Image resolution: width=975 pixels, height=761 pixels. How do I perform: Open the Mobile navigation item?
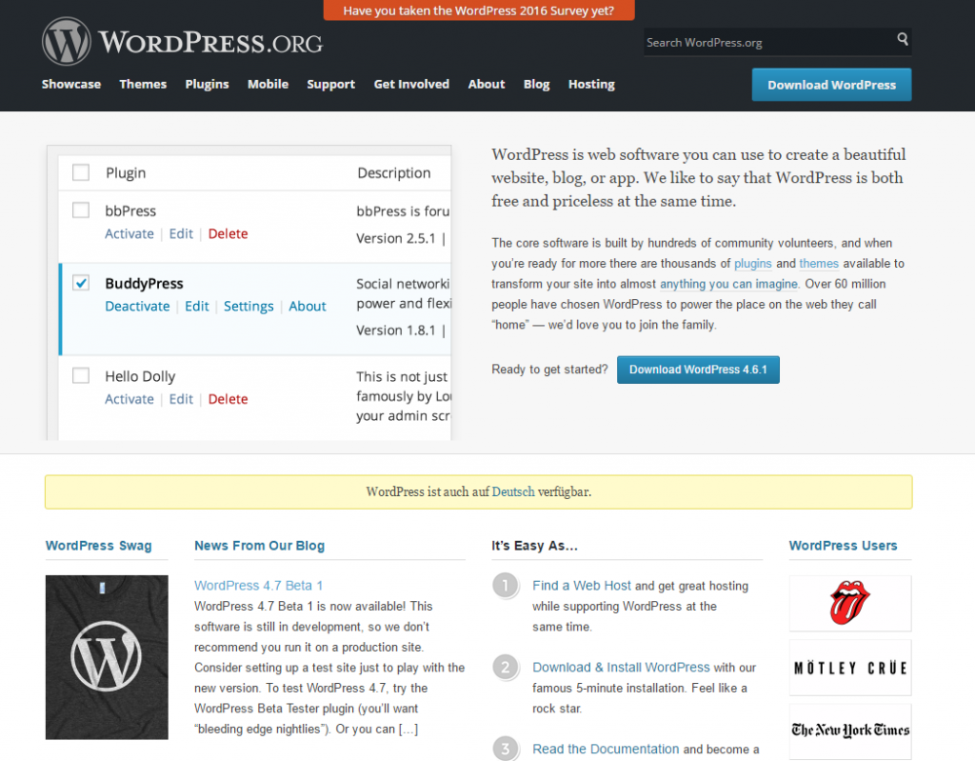[268, 84]
